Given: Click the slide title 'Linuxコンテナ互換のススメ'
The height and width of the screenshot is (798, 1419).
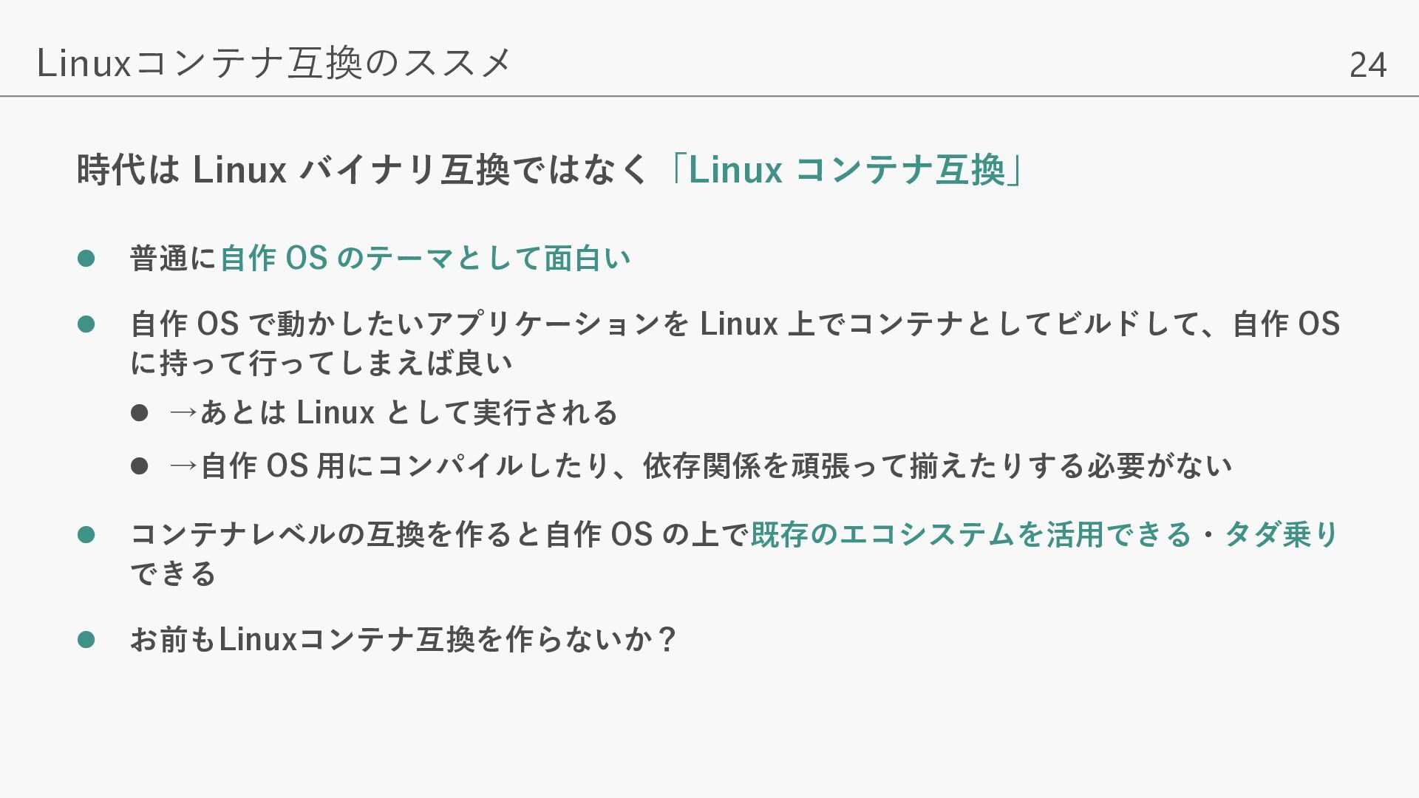Looking at the screenshot, I should point(273,63).
